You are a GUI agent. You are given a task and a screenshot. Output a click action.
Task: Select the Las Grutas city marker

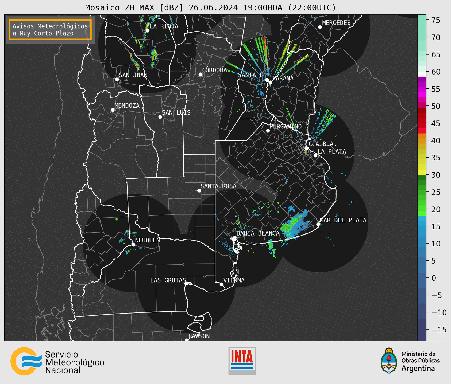[186, 284]
